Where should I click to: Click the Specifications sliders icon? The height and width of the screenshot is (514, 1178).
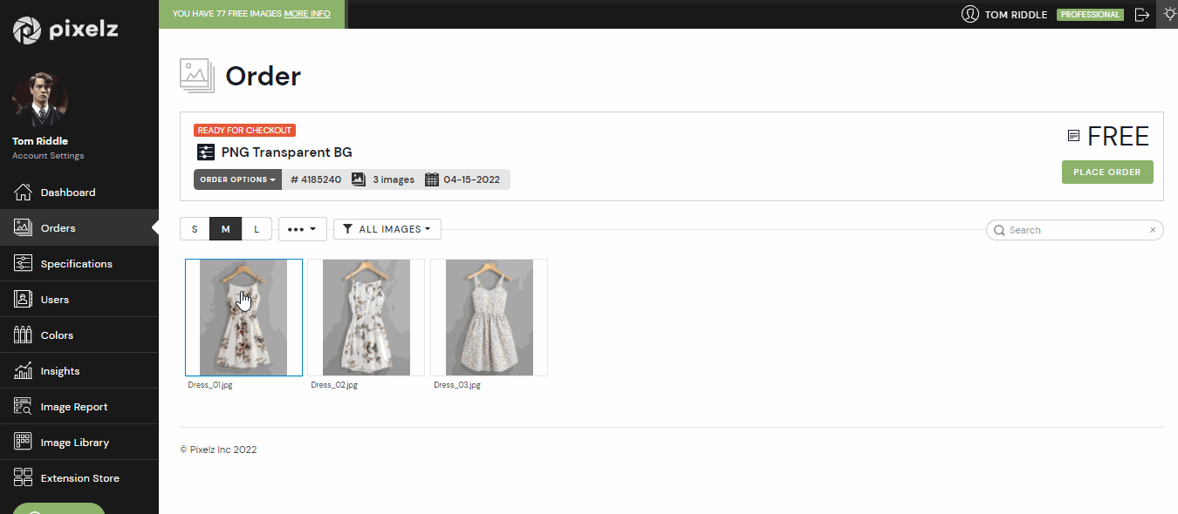[x=24, y=263]
